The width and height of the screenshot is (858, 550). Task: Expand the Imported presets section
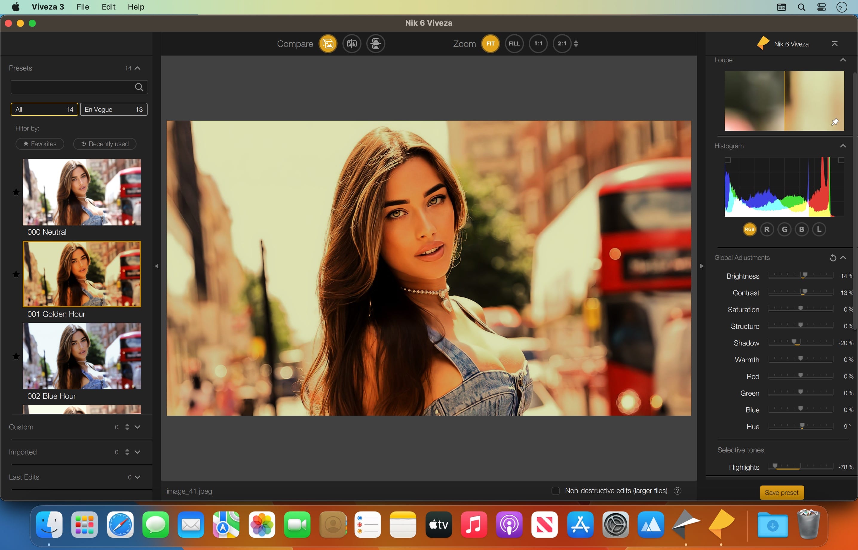137,452
